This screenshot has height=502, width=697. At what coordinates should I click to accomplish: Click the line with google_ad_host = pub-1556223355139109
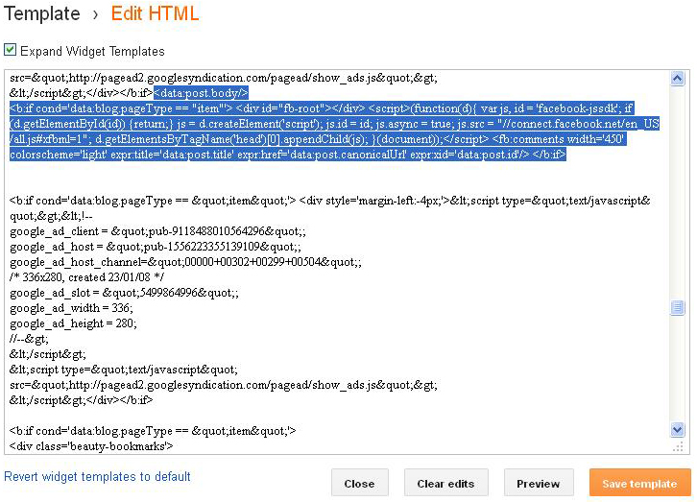[156, 247]
